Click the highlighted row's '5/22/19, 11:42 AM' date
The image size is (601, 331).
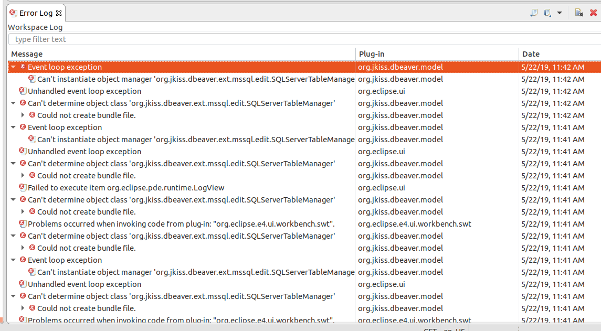click(553, 67)
